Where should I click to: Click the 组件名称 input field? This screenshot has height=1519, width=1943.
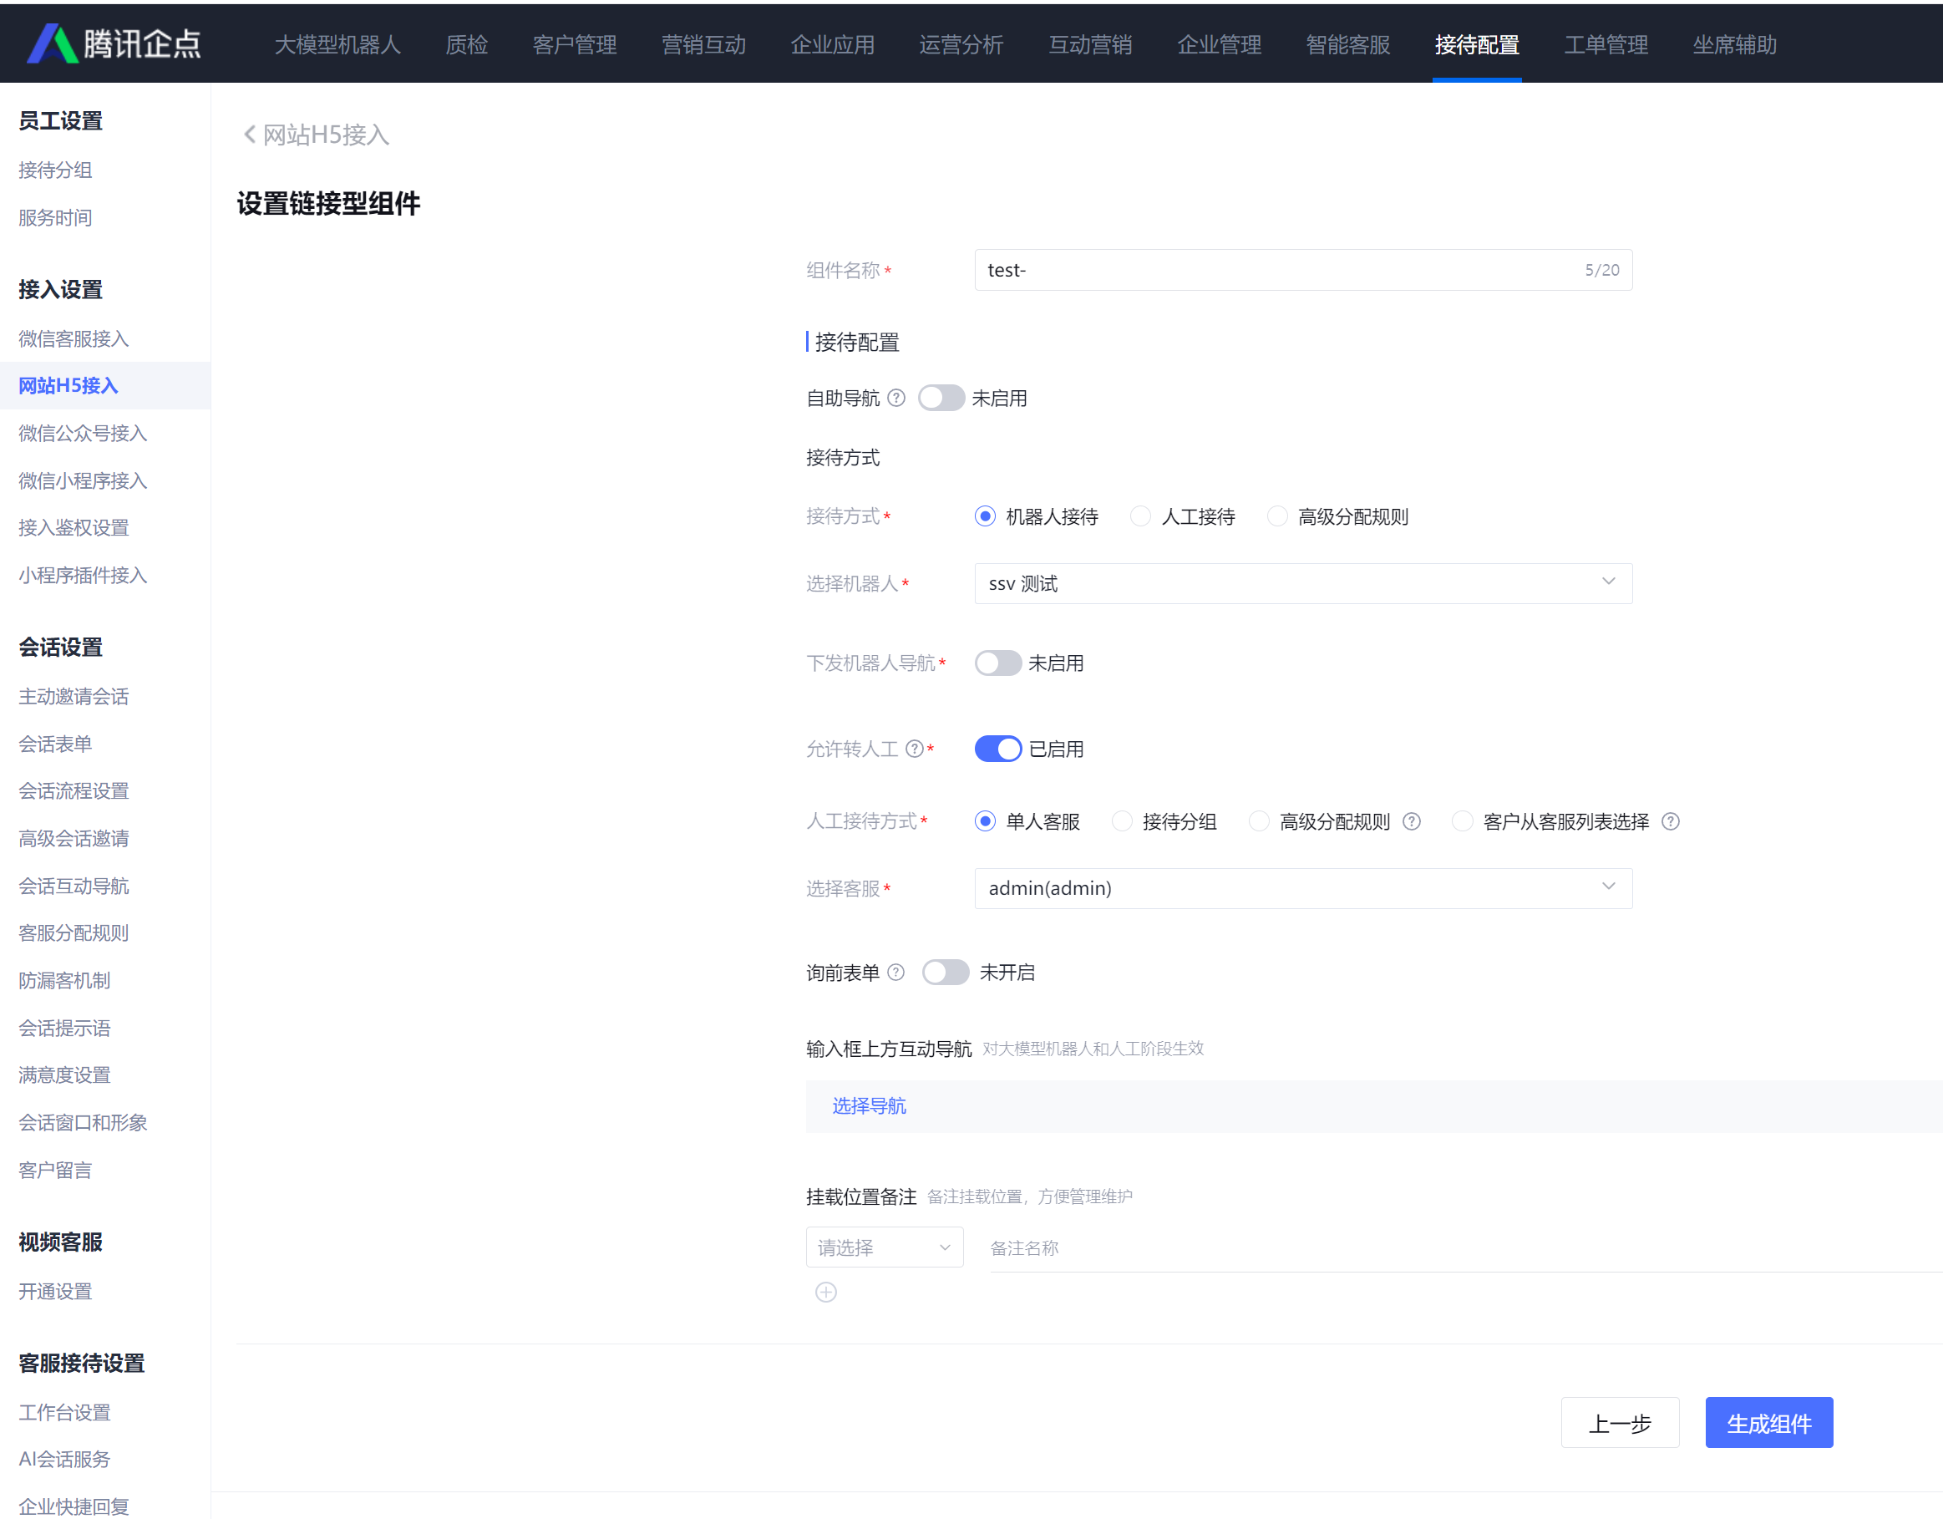coord(1281,270)
